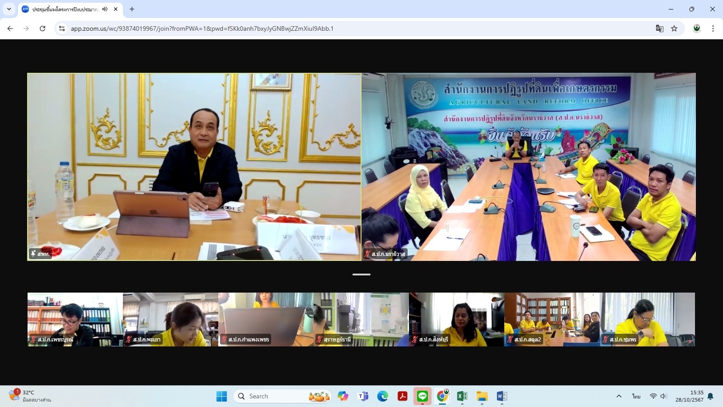The width and height of the screenshot is (723, 407).
Task: Open the translate page icon in address bar
Action: [660, 28]
